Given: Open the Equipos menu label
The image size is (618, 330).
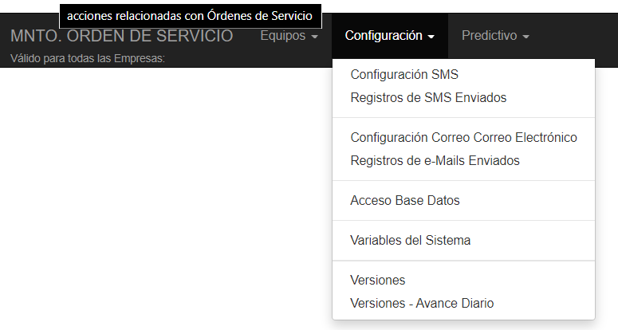Looking at the screenshot, I should (x=283, y=36).
